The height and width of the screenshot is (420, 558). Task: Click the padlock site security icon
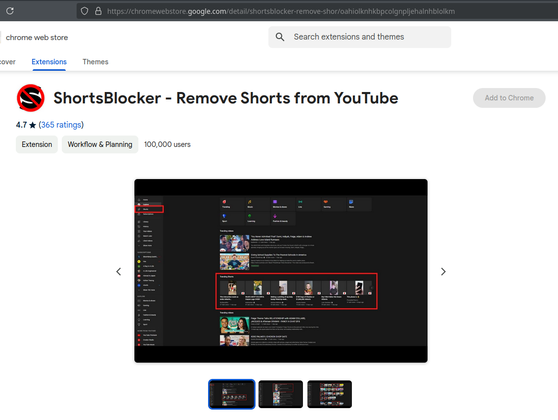tap(98, 11)
